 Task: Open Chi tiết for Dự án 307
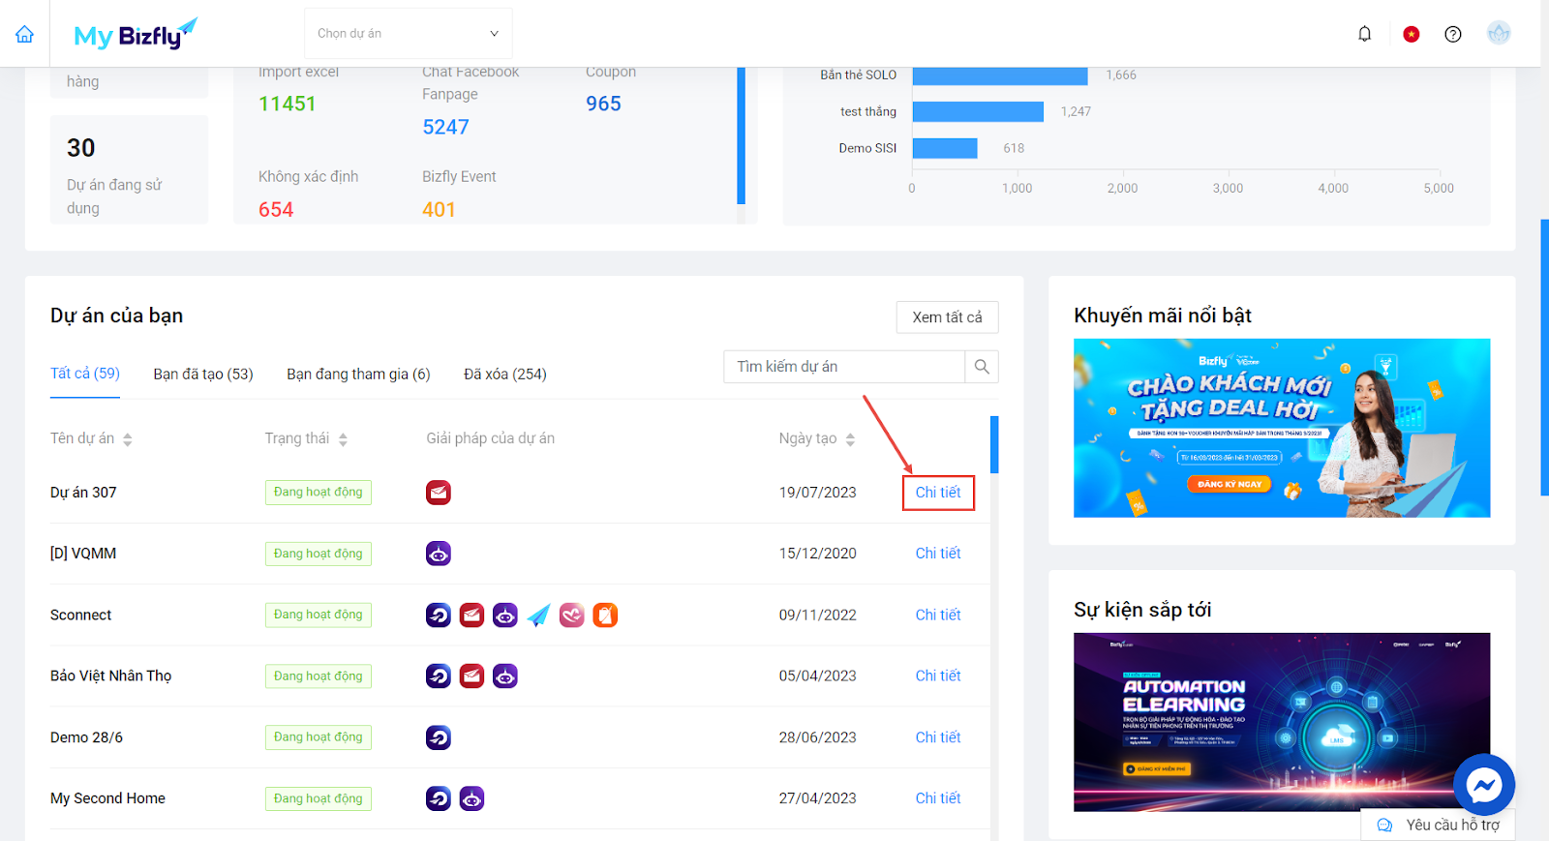(938, 493)
